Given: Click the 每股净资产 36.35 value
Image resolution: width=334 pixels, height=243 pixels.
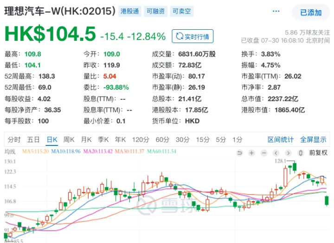Looking at the screenshot, I should click(52, 110).
